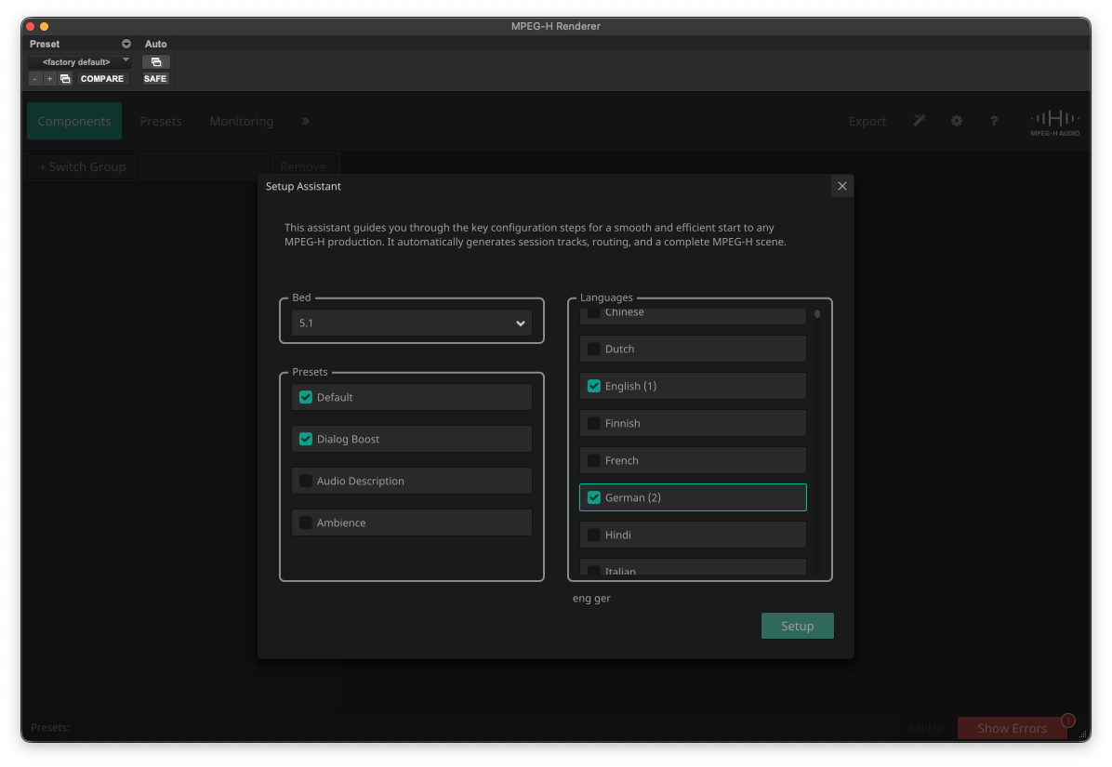This screenshot has width=1112, height=767.
Task: Check the Hindi language option
Action: point(594,536)
